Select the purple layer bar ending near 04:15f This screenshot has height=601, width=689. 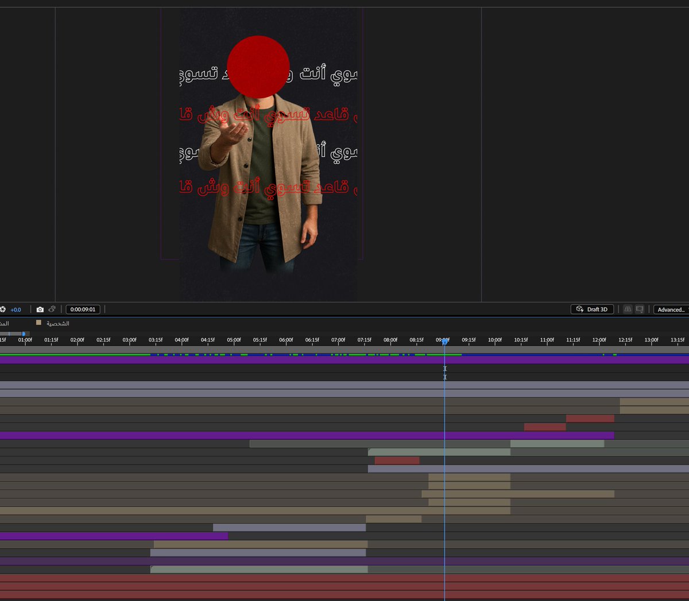(114, 536)
